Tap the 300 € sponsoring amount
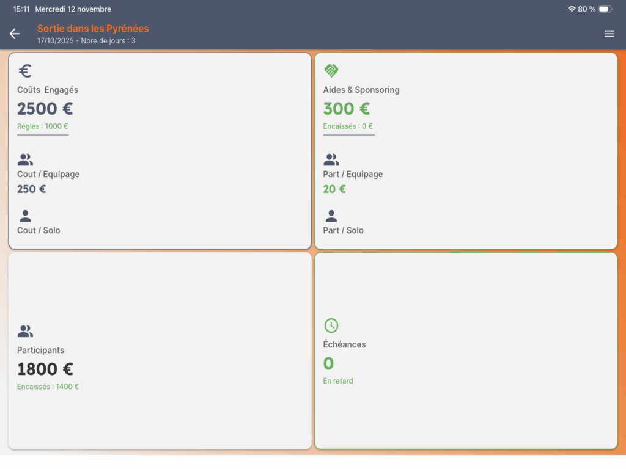626x469 pixels. point(347,109)
